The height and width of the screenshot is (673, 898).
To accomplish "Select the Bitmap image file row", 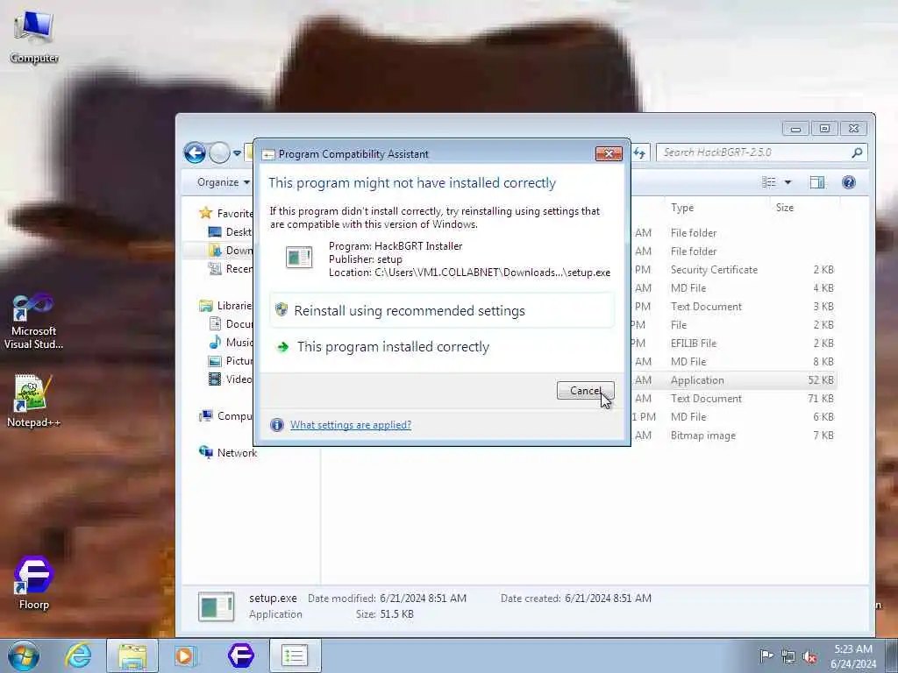I will [x=734, y=436].
